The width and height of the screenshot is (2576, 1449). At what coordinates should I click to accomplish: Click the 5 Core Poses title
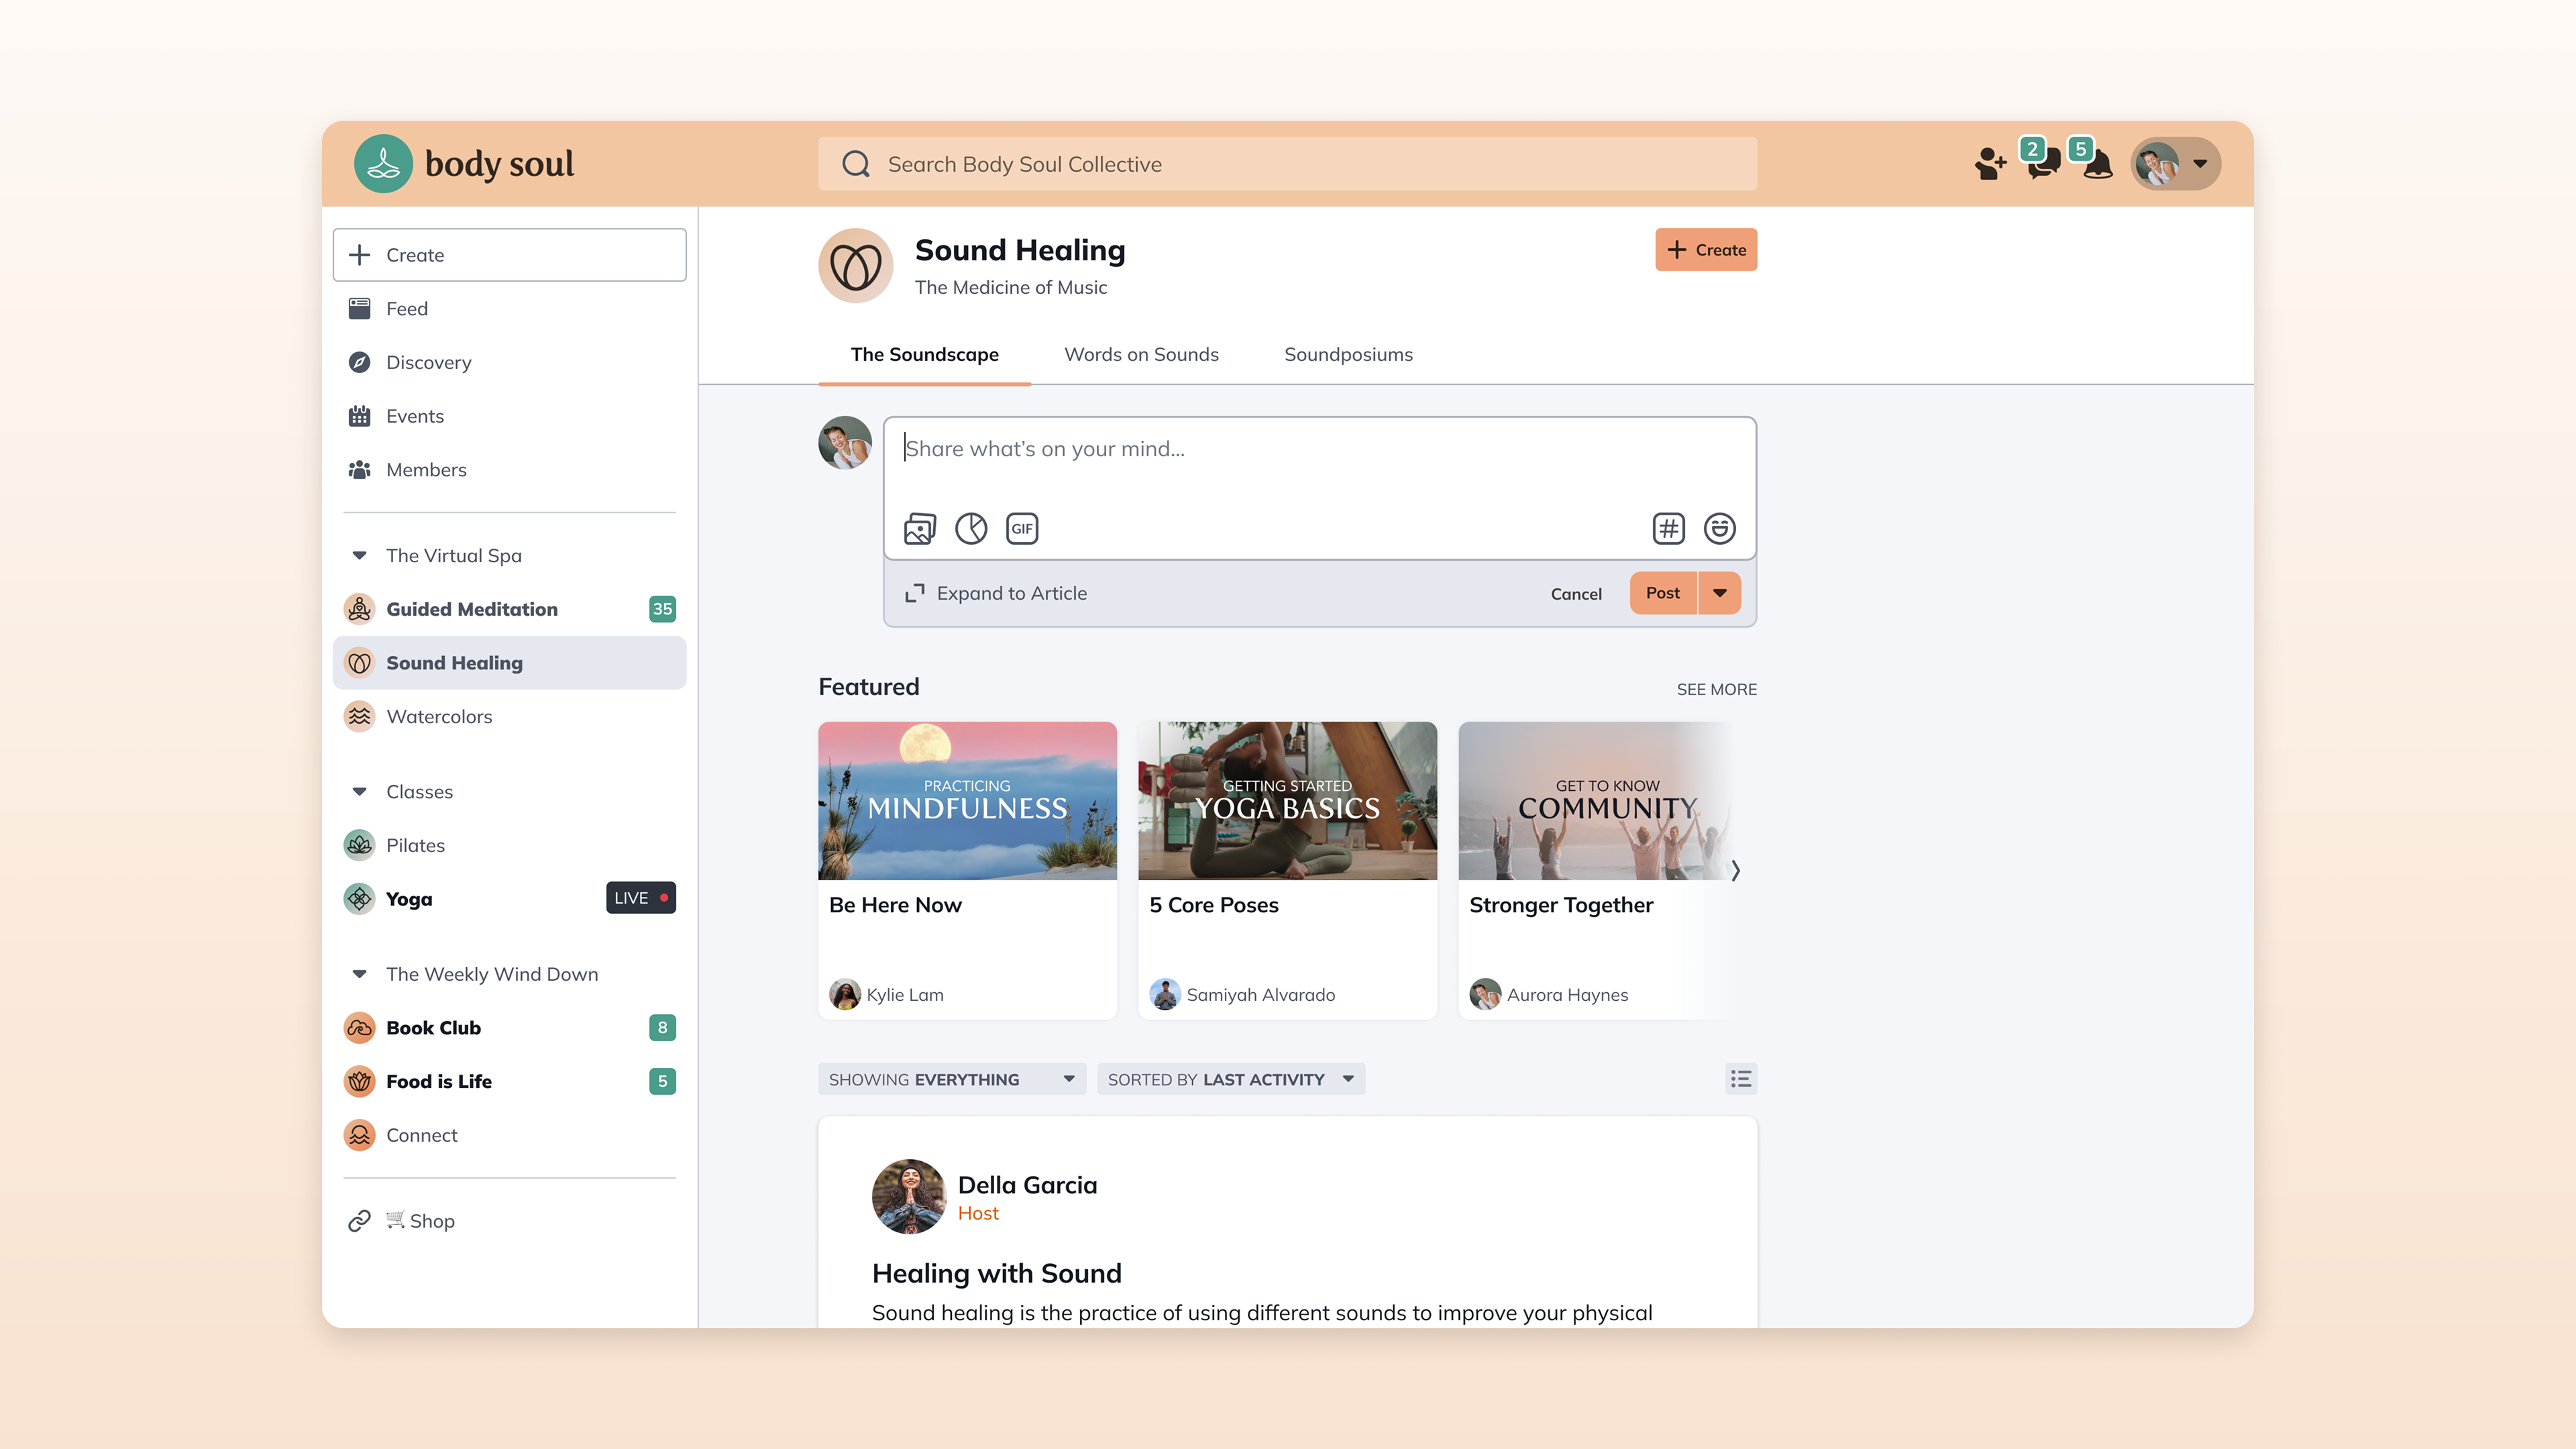pos(1213,904)
